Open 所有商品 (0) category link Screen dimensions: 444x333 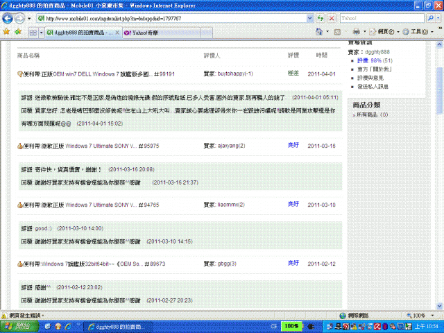click(372, 115)
